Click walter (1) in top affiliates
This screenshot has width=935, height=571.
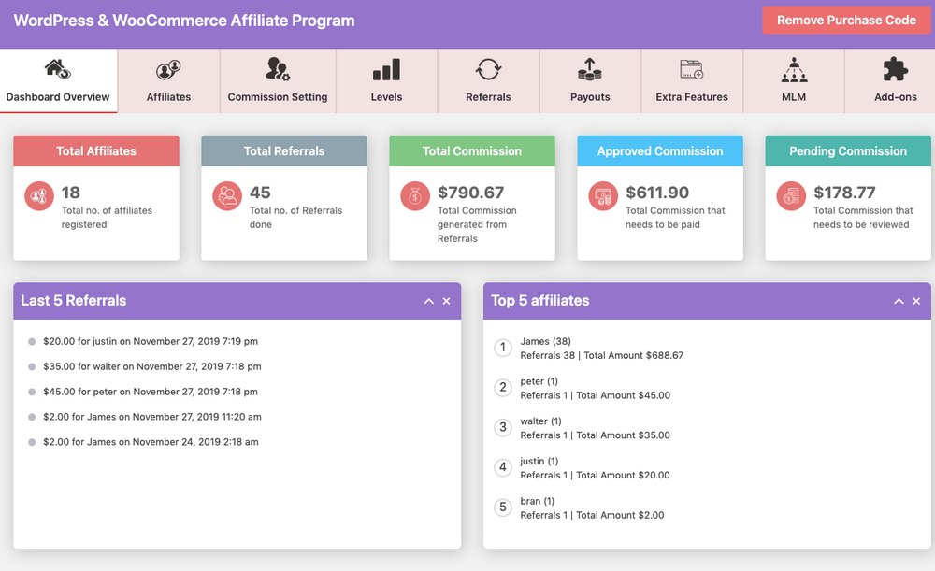pos(540,421)
